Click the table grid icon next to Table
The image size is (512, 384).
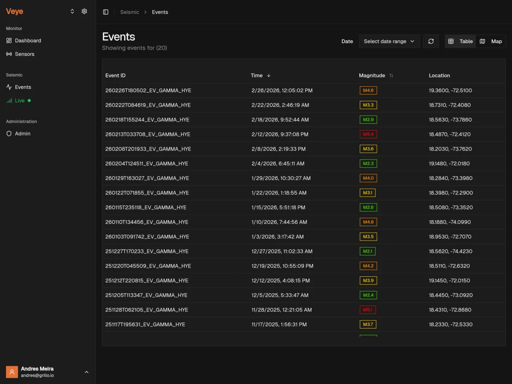tap(451, 41)
